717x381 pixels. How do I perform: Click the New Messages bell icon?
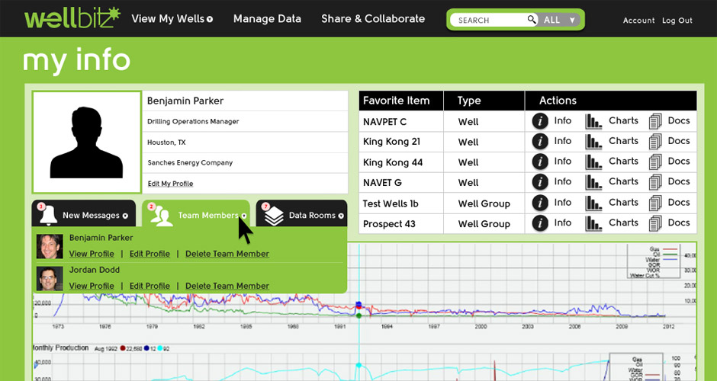click(48, 216)
